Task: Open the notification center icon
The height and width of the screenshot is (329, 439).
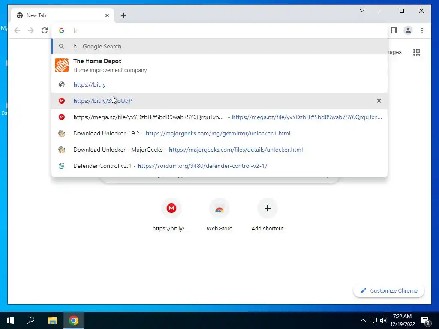Action: coord(426,321)
